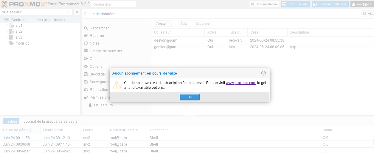This screenshot has width=374, height=153.
Task: Click OK in the subscription dialog
Action: [x=190, y=97]
